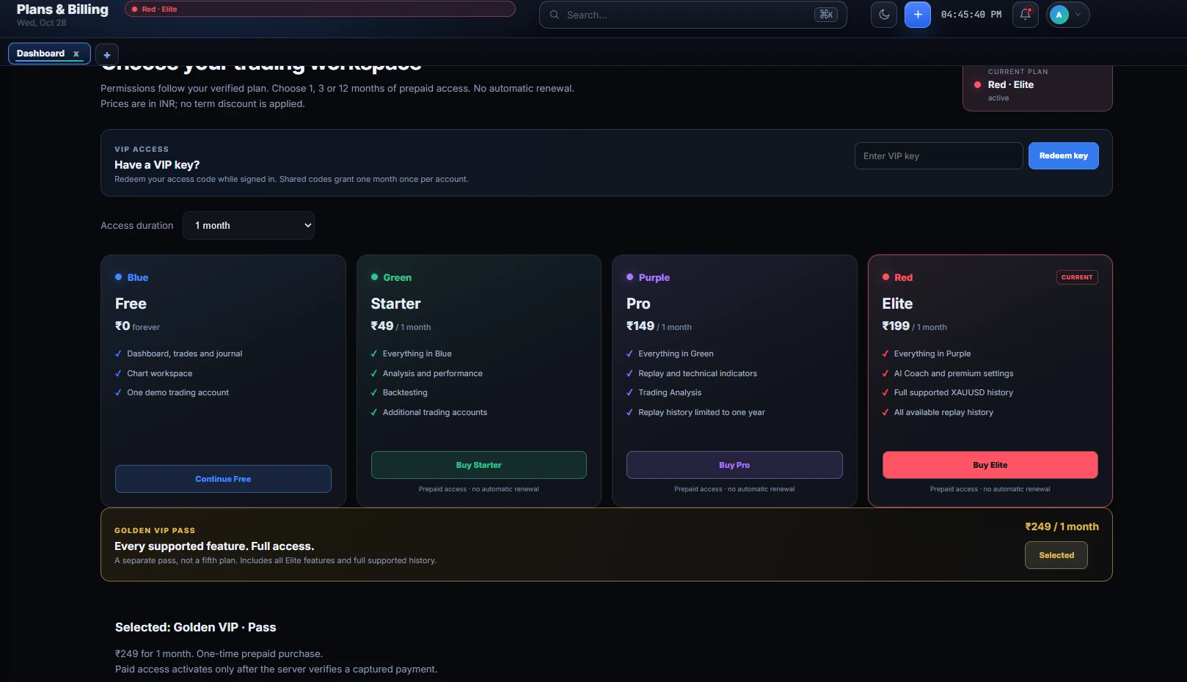Image resolution: width=1187 pixels, height=682 pixels.
Task: Click the Elite plan title
Action: (x=897, y=304)
